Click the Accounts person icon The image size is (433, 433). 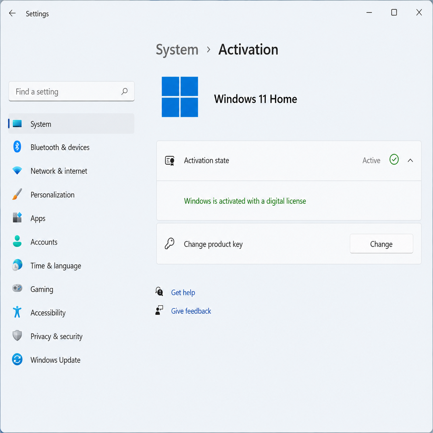pyautogui.click(x=17, y=241)
